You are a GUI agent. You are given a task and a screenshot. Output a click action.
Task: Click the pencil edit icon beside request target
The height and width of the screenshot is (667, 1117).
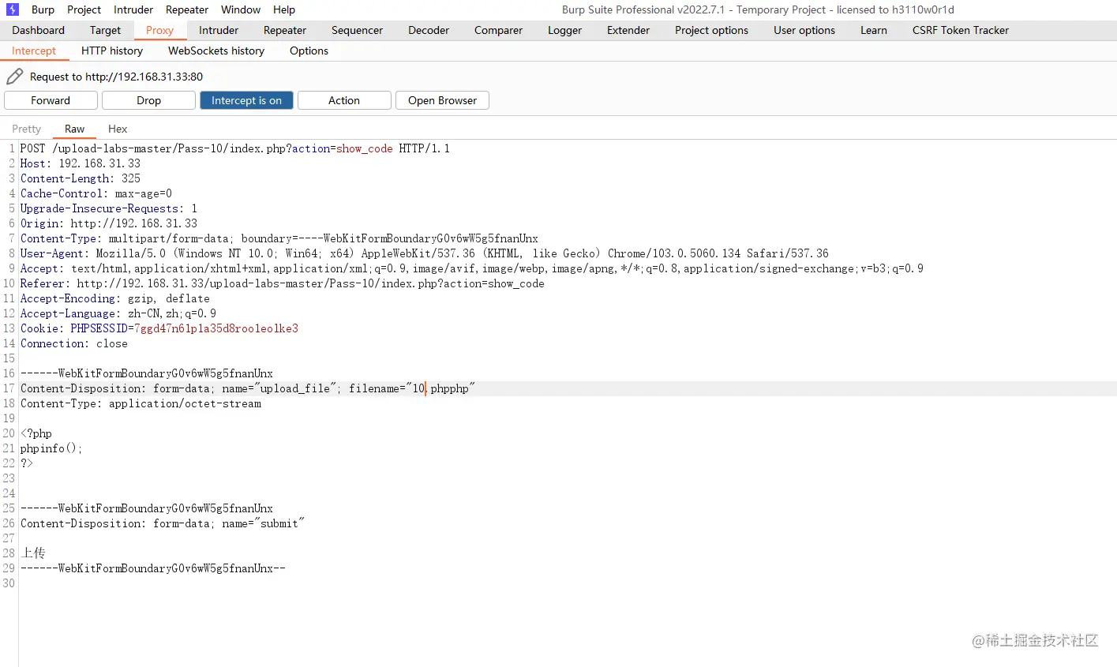pyautogui.click(x=14, y=77)
